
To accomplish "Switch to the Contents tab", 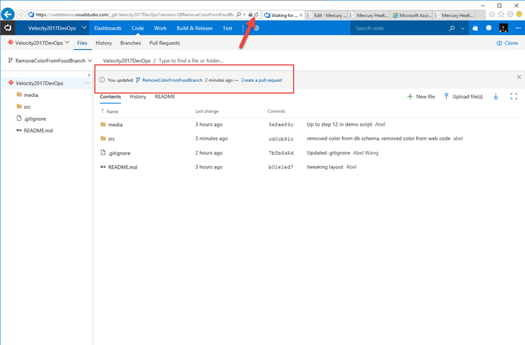I will click(110, 96).
